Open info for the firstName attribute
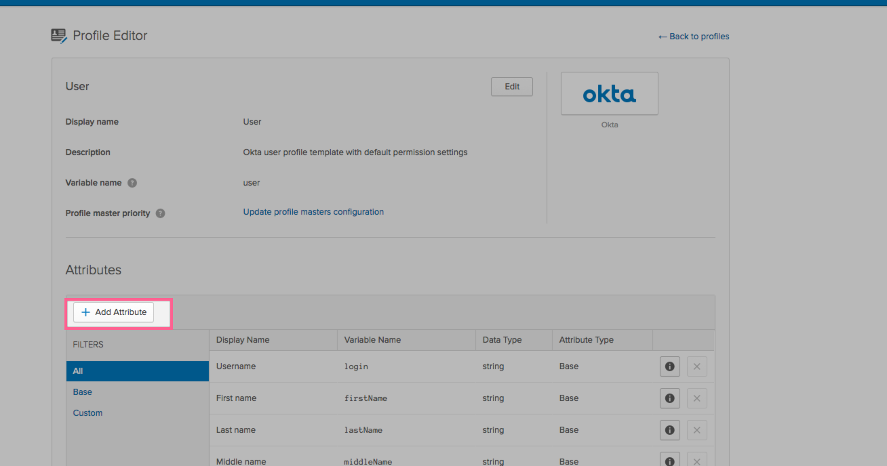This screenshot has height=466, width=887. click(669, 398)
